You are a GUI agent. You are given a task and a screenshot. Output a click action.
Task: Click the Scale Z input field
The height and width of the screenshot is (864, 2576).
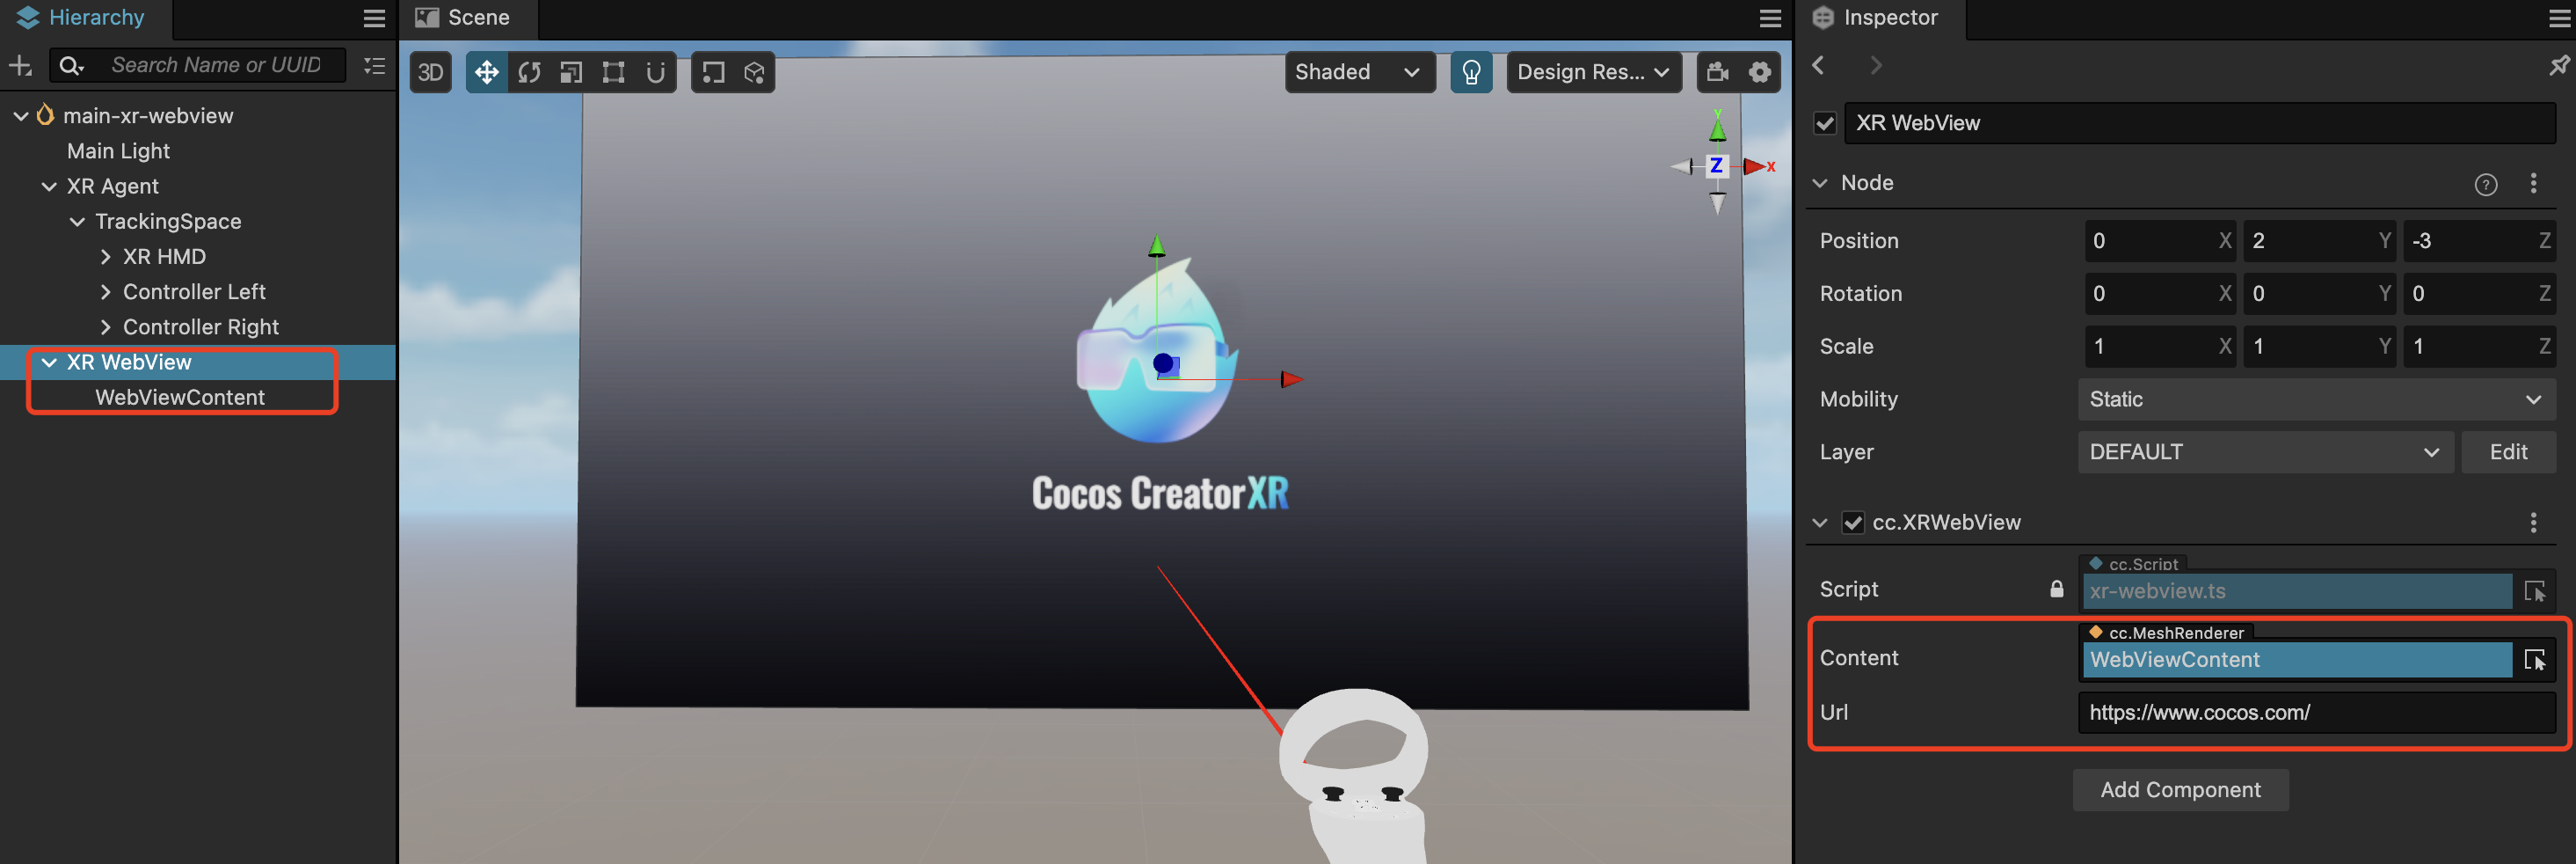pyautogui.click(x=2479, y=347)
